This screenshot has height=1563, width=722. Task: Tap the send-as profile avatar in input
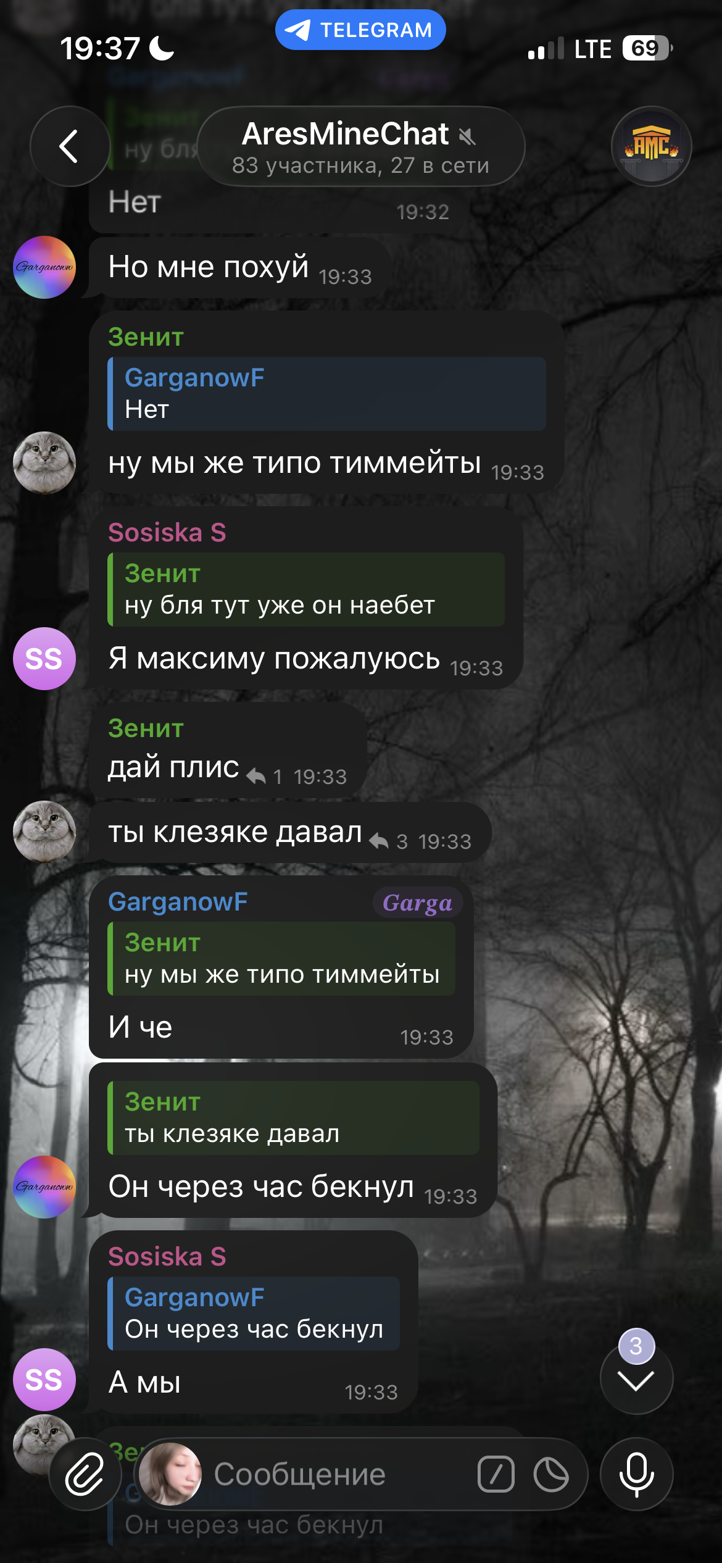pos(170,1474)
